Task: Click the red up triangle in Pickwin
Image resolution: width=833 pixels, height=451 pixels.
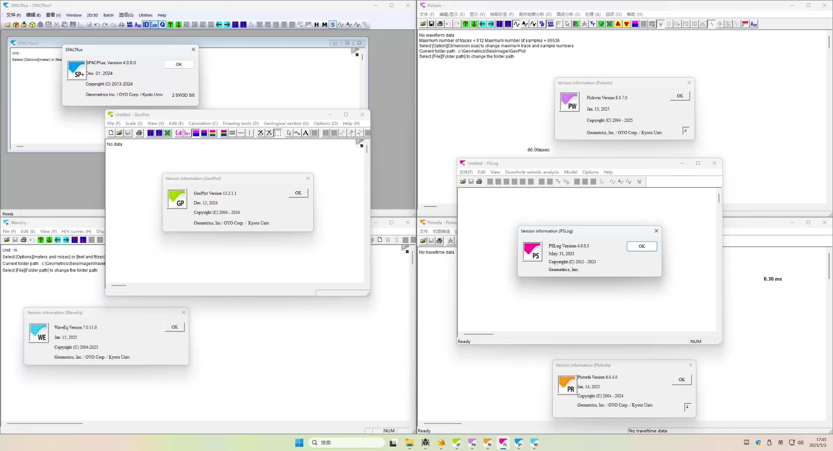Action: coord(618,24)
